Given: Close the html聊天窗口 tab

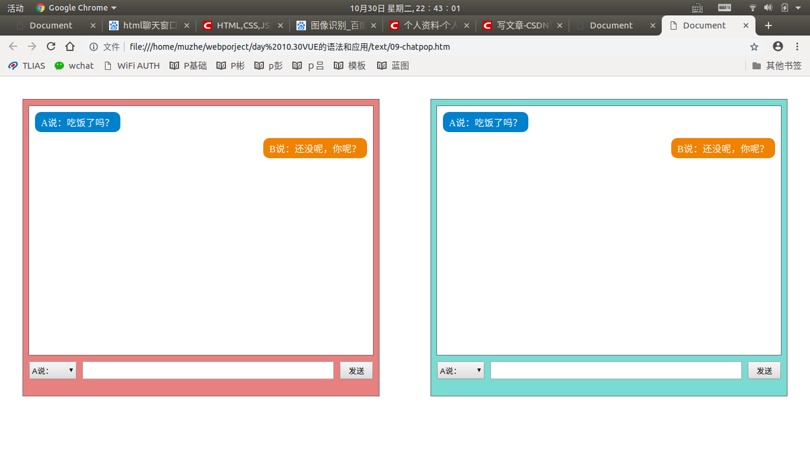Looking at the screenshot, I should point(187,25).
